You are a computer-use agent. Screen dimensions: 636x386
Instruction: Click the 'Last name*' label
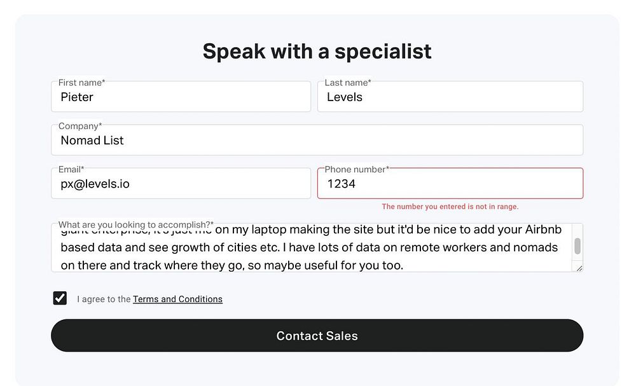click(x=348, y=83)
